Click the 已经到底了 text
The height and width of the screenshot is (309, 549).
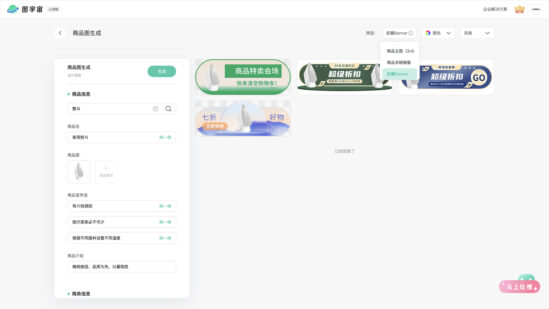point(345,151)
